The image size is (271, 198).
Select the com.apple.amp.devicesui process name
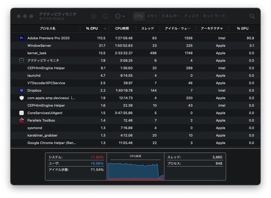pos(51,98)
